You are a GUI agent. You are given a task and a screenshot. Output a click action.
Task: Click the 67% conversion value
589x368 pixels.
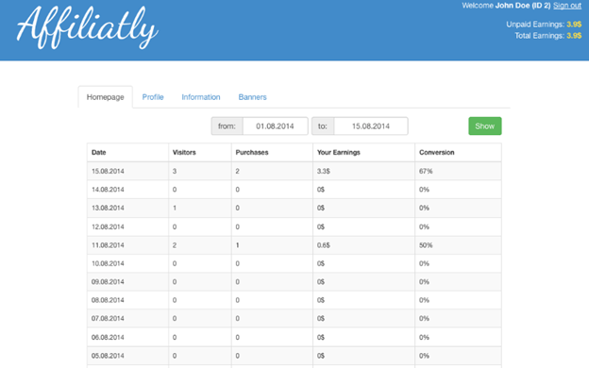point(426,171)
